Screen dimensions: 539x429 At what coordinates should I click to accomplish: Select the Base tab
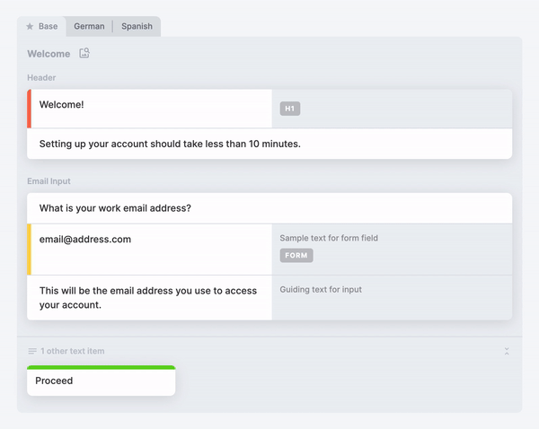point(42,26)
